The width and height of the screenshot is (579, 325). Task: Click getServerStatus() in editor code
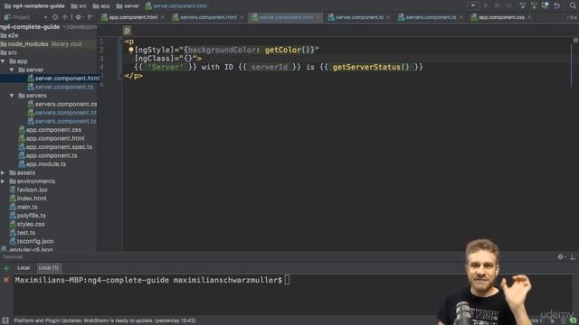point(371,67)
